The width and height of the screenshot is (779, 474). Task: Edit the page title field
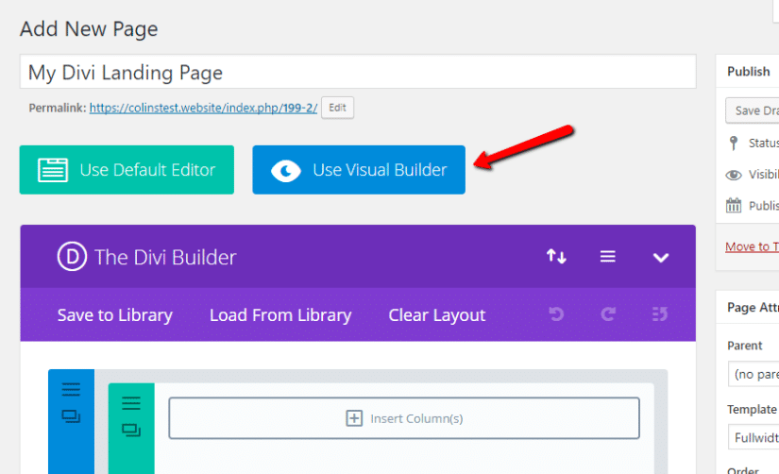pyautogui.click(x=358, y=72)
